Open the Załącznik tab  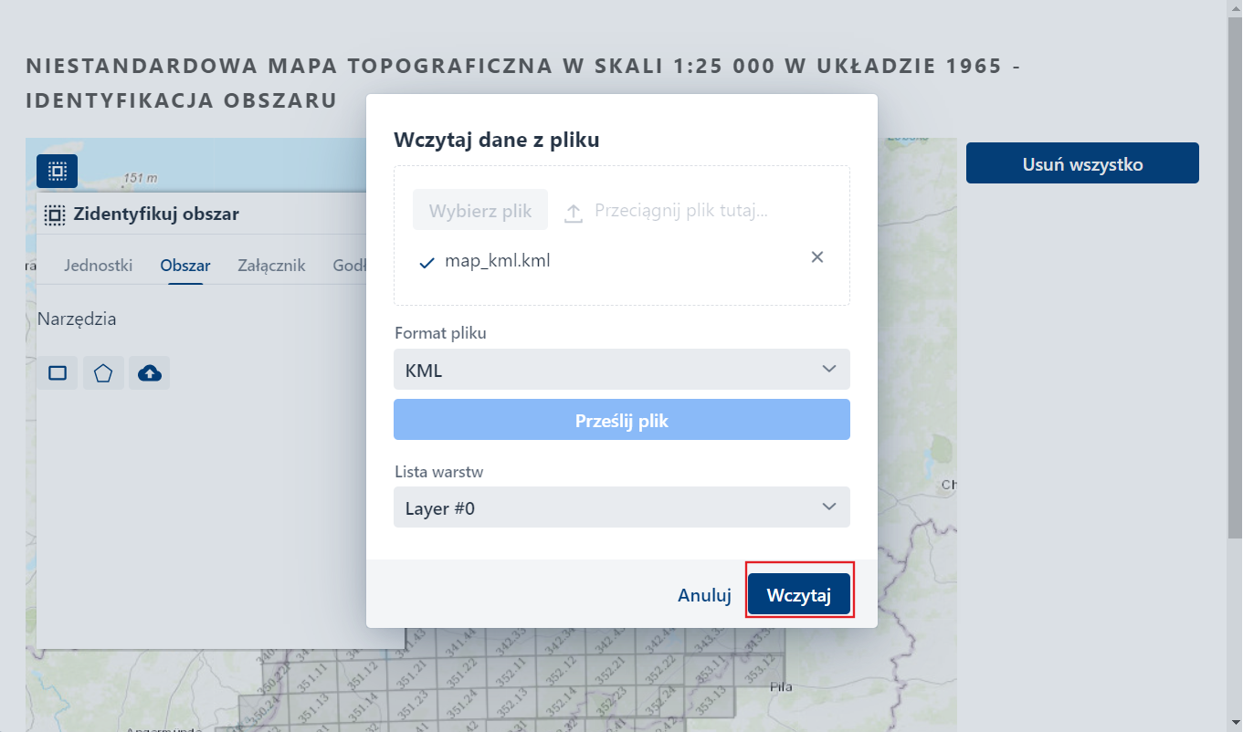[x=270, y=265]
